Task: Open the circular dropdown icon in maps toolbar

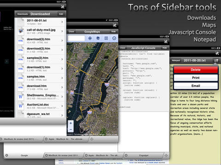Action: 114,38
